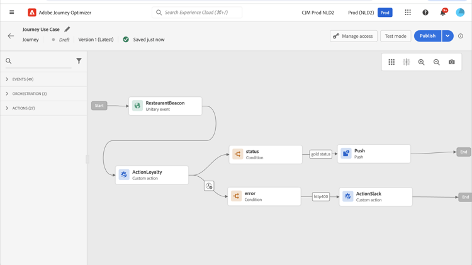
Task: Open the help question mark icon
Action: point(425,13)
